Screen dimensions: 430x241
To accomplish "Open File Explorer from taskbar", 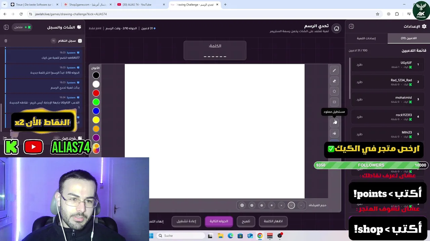I will (220, 236).
